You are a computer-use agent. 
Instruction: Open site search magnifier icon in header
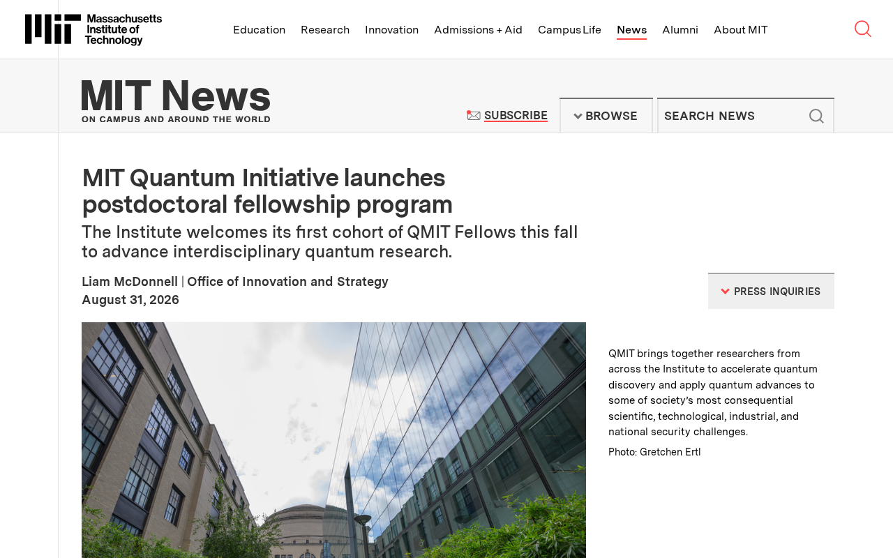[862, 29]
